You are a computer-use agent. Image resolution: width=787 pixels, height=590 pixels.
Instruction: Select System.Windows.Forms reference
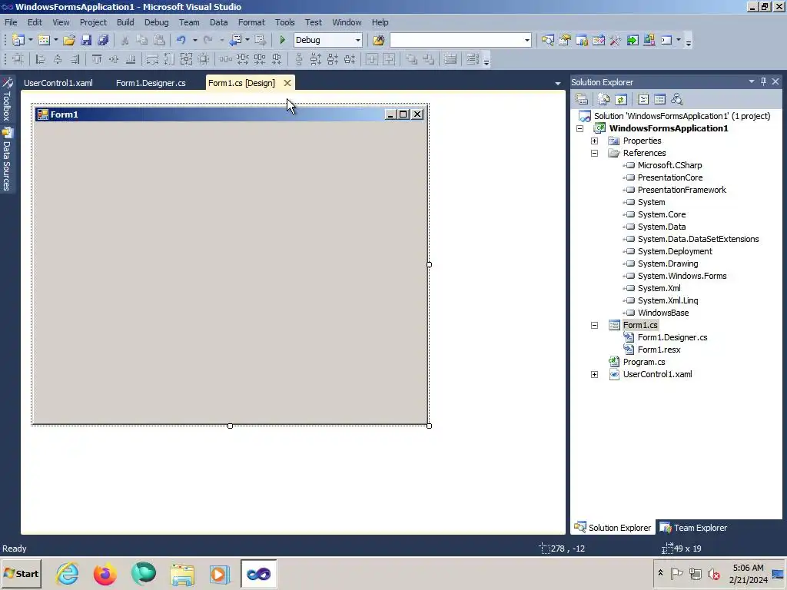pos(682,276)
